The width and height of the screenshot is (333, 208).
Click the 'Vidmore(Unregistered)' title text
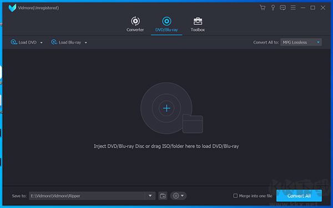pos(38,8)
